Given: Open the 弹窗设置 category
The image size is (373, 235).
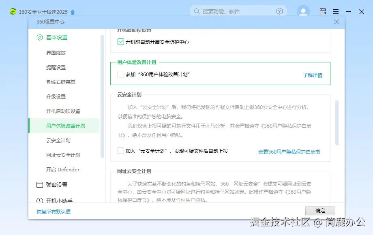Looking at the screenshot, I should point(57,185).
